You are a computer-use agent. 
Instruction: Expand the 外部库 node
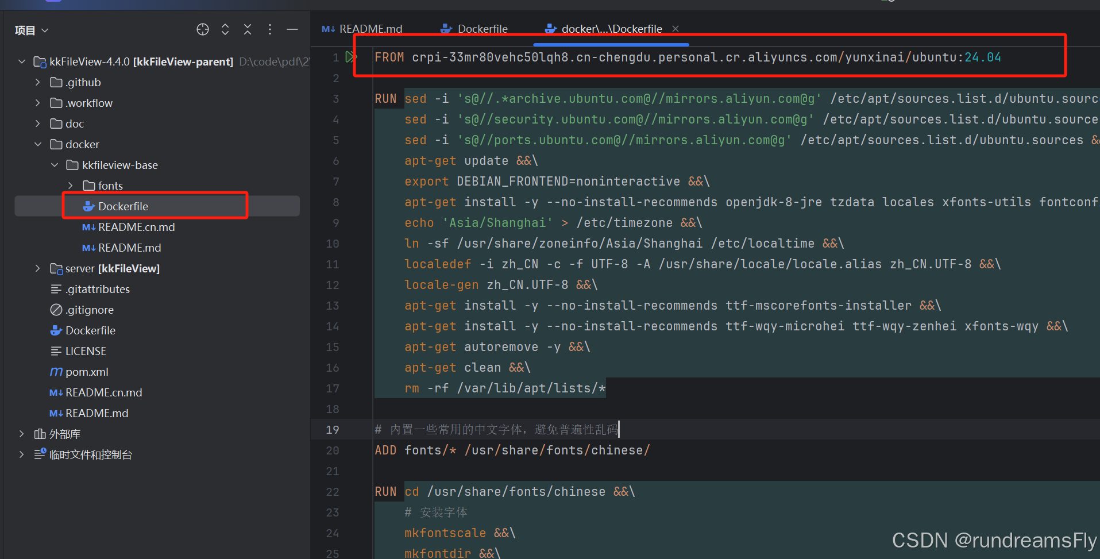[21, 434]
